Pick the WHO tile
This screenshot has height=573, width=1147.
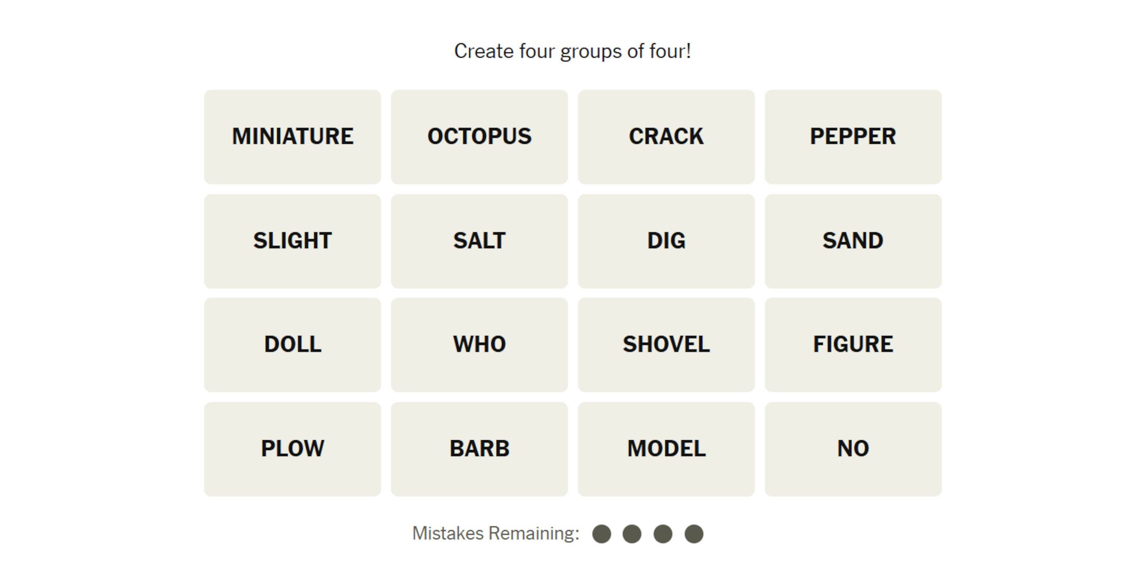coord(479,344)
